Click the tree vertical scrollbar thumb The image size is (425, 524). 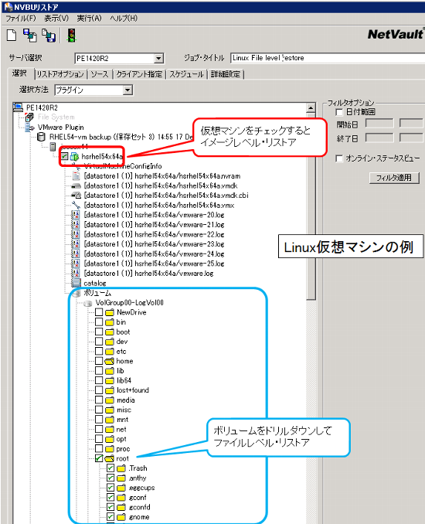point(311,206)
